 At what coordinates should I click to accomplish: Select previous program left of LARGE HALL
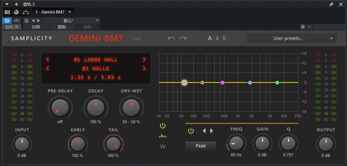coord(47,60)
